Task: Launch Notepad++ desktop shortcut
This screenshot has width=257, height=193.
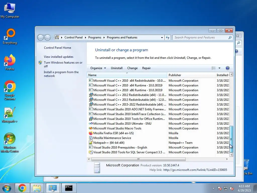Action: click(x=10, y=115)
